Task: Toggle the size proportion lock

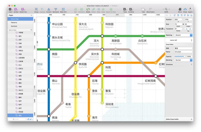Action: point(183,24)
